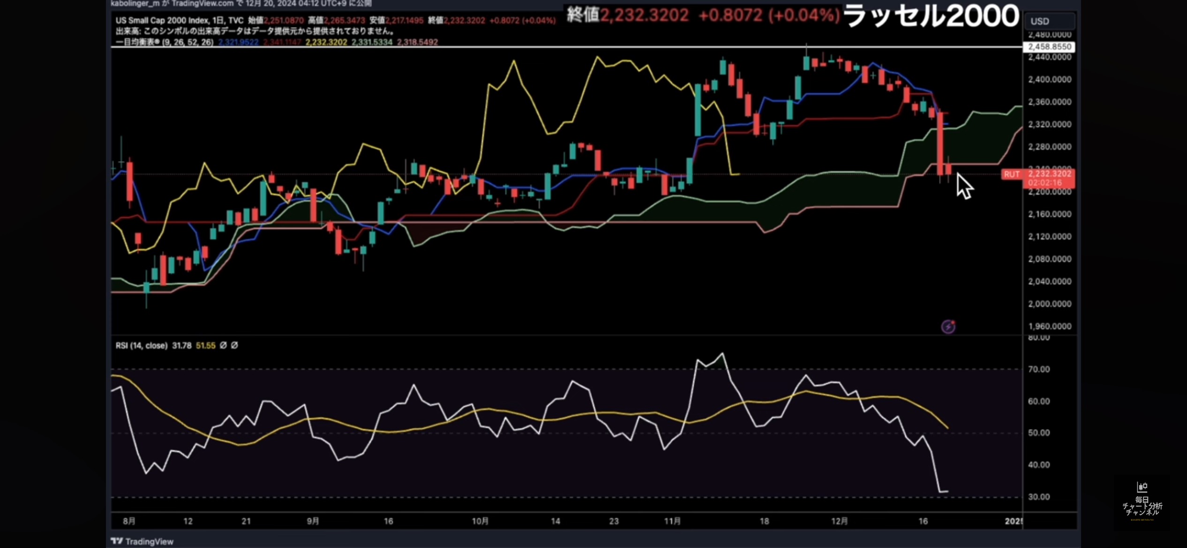Open the USD currency selector

click(1050, 21)
